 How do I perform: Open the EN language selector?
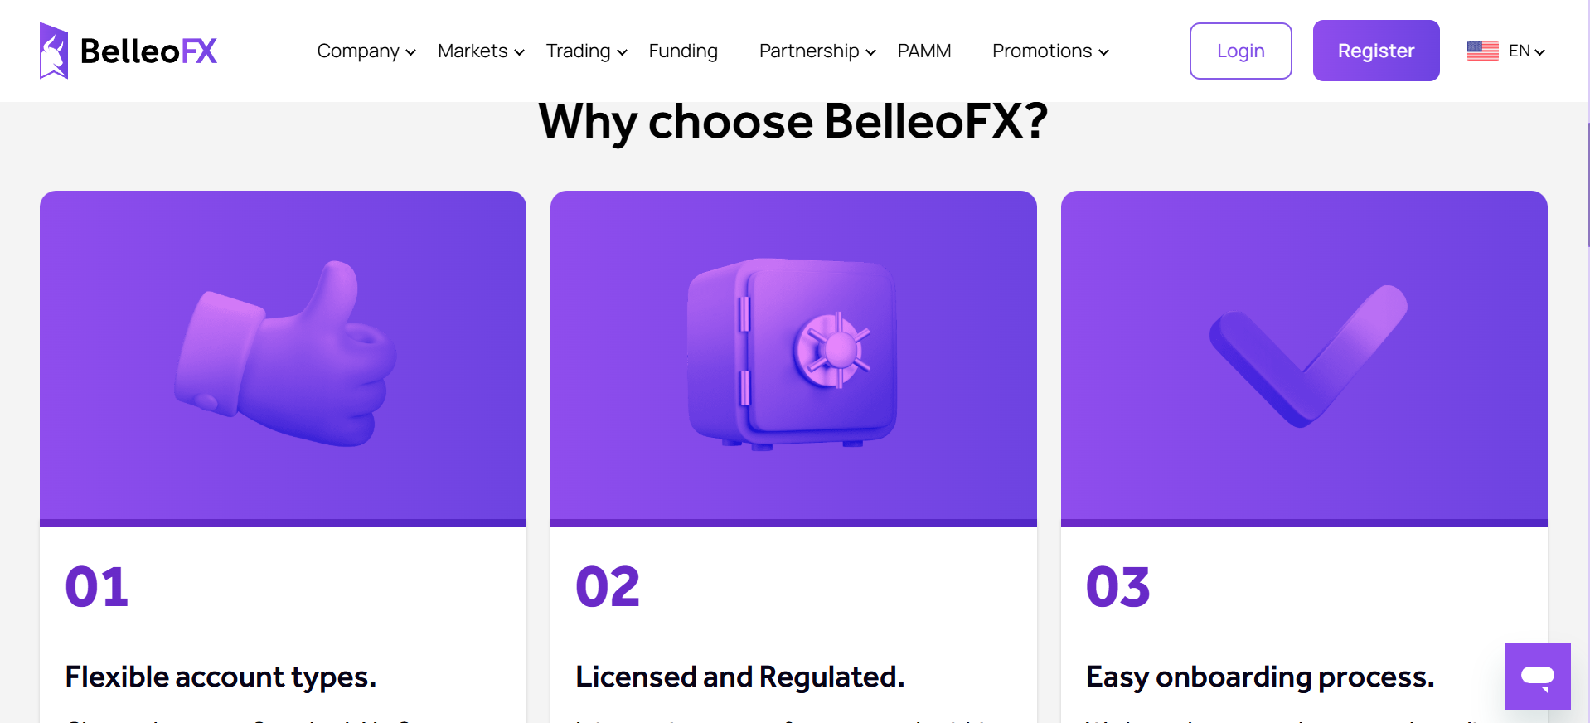coord(1527,51)
